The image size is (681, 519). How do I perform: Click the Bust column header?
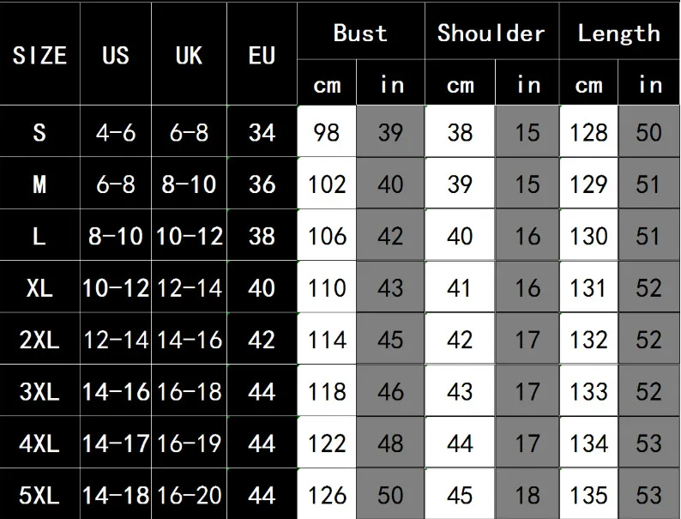click(360, 33)
